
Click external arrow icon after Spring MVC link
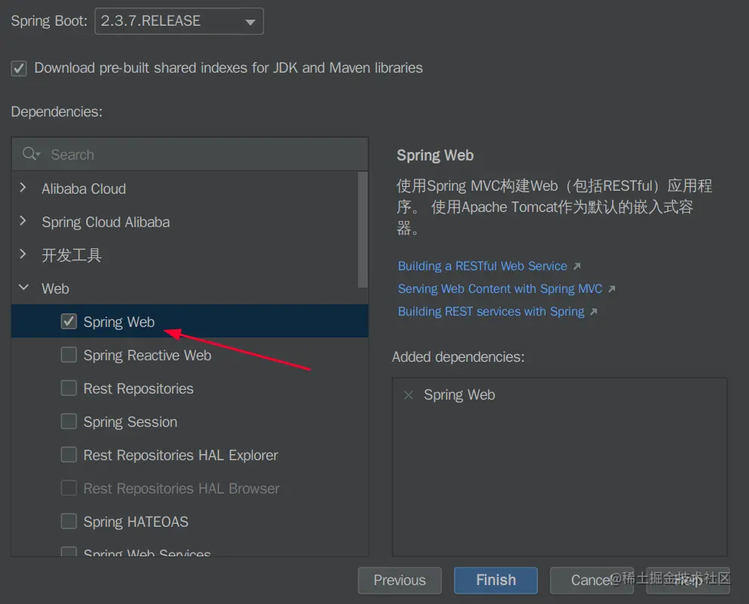pyautogui.click(x=612, y=289)
